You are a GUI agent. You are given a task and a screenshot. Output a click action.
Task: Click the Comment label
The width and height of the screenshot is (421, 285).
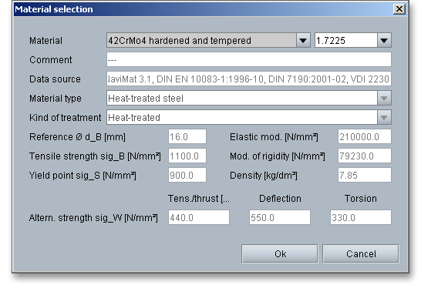(x=51, y=60)
